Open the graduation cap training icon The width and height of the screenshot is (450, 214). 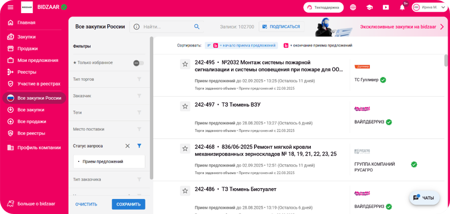(x=369, y=7)
